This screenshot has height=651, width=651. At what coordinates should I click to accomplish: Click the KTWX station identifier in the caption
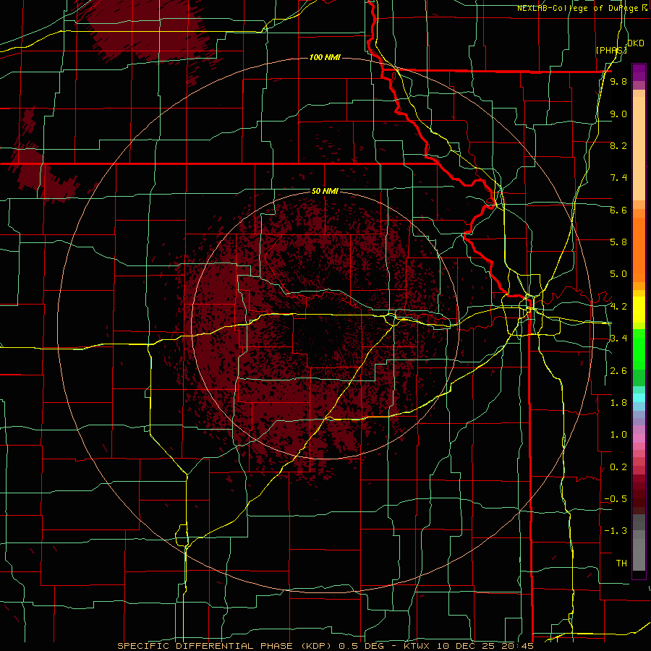[417, 646]
